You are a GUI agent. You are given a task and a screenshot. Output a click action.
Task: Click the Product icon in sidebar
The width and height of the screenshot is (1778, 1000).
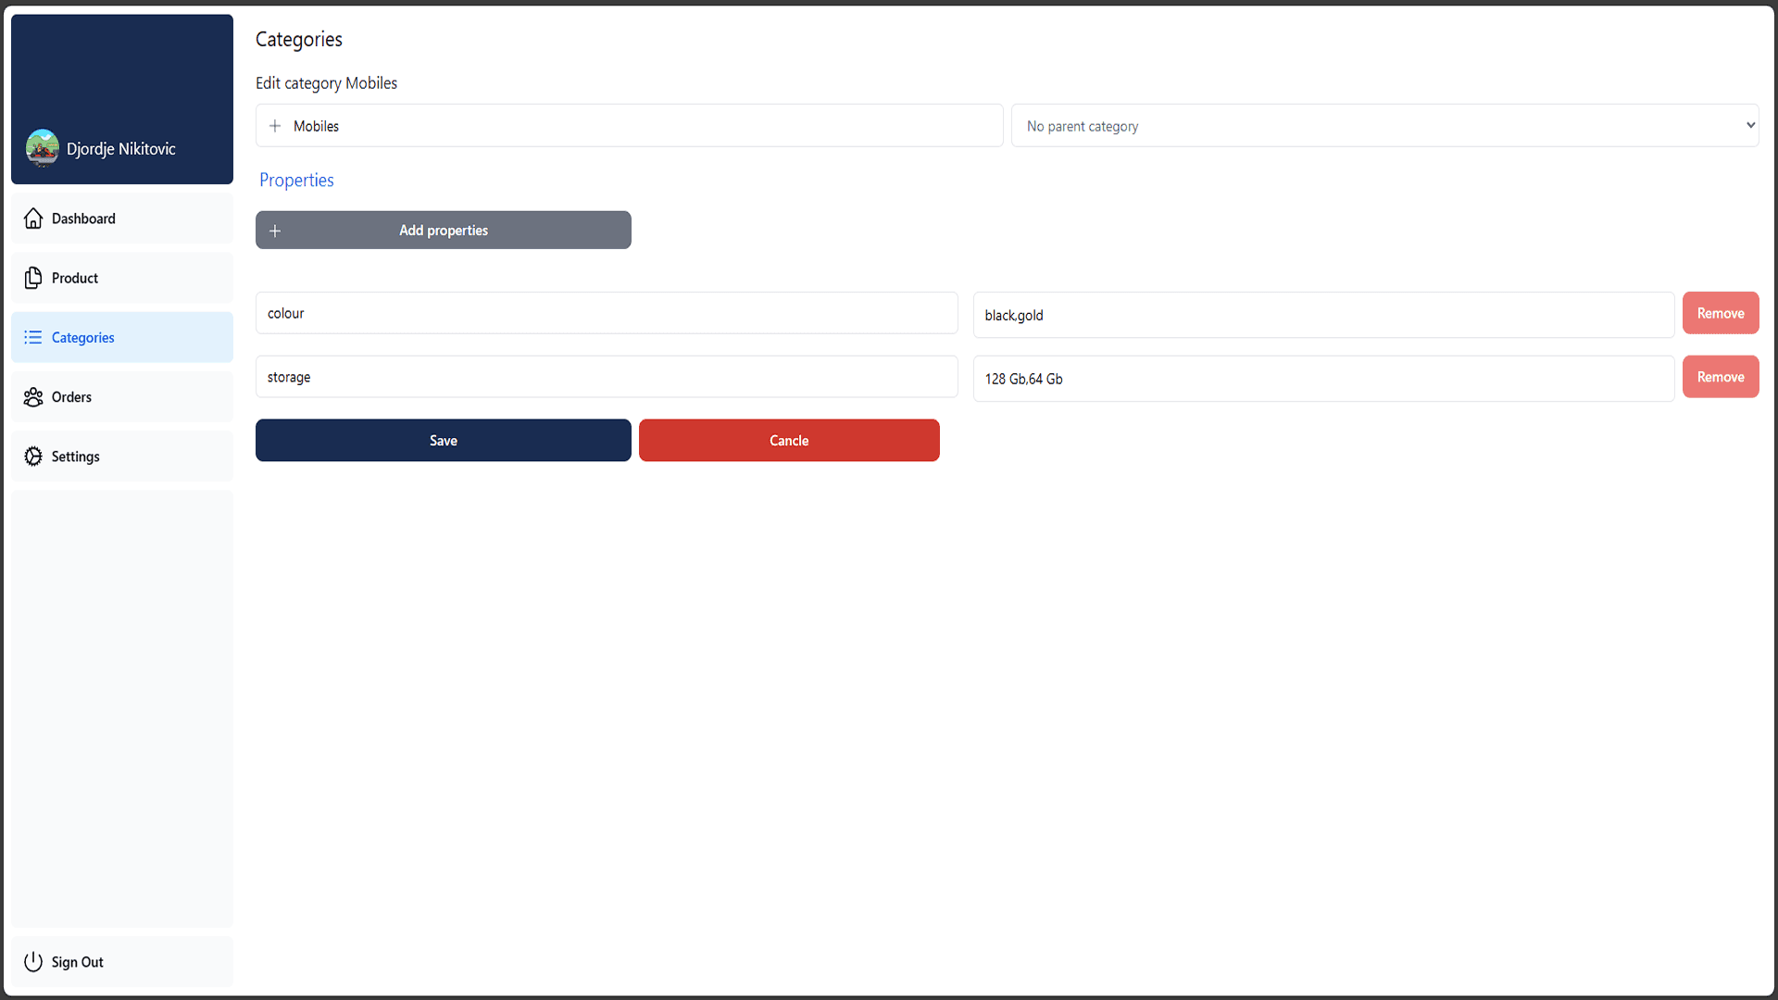34,276
